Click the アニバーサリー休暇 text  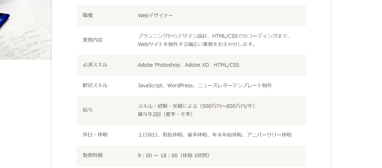[269, 135]
